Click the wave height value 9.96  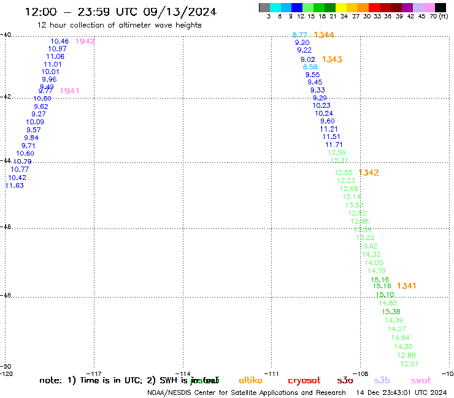tap(49, 80)
